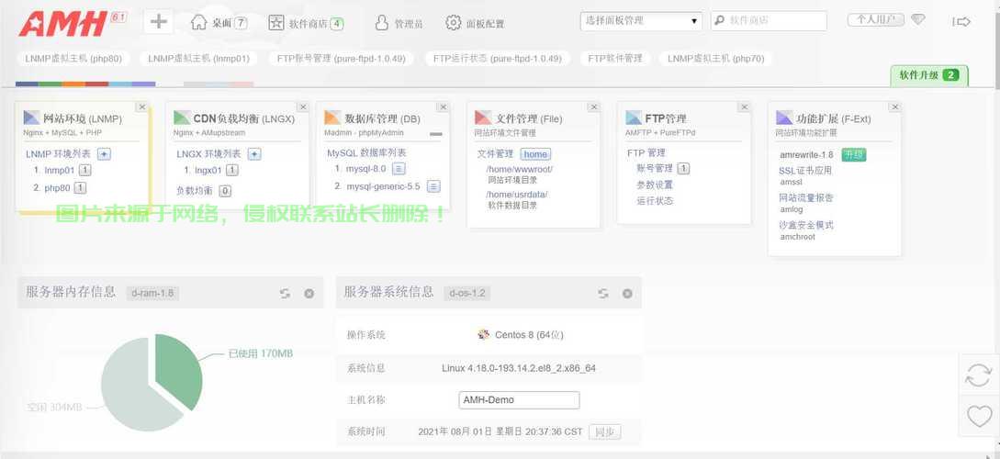
Task: Close the 服务器内存信息 widget
Action: click(x=309, y=293)
